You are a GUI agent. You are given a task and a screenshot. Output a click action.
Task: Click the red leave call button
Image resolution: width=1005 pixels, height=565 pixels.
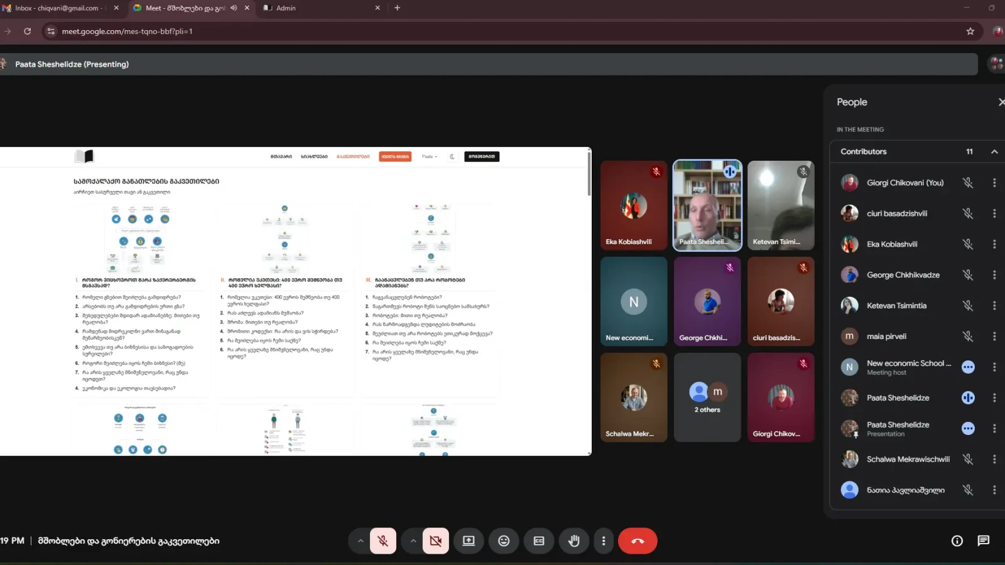click(638, 541)
